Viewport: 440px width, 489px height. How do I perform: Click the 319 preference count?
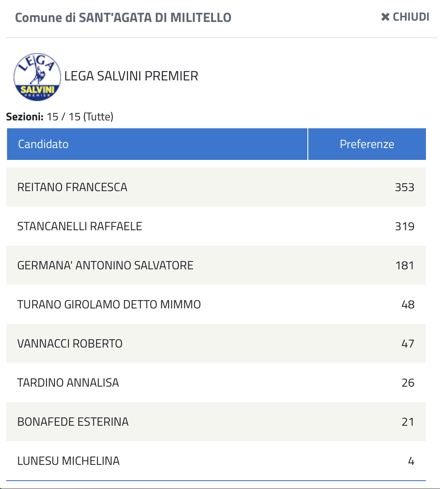pos(404,226)
